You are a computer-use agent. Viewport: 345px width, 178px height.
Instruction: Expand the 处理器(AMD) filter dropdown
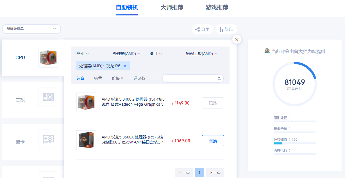point(127,54)
